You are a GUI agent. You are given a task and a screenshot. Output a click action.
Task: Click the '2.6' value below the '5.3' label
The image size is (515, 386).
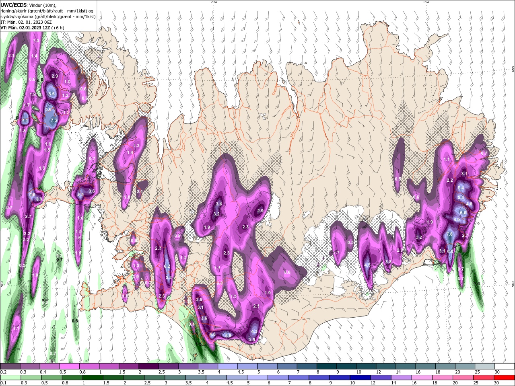[x=162, y=296]
